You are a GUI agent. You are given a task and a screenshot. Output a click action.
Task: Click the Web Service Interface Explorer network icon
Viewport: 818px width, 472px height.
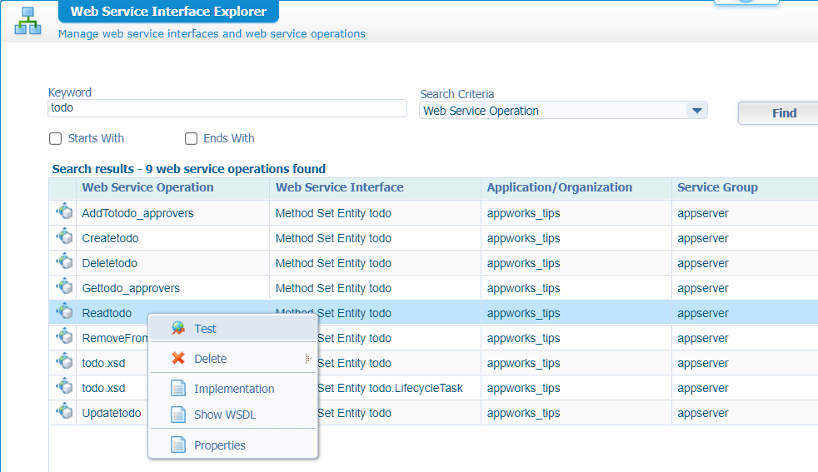pyautogui.click(x=27, y=21)
